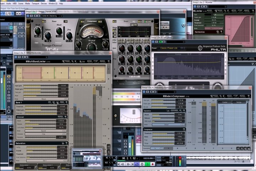Open the Devices menu
The width and height of the screenshot is (256, 171).
point(44,4)
